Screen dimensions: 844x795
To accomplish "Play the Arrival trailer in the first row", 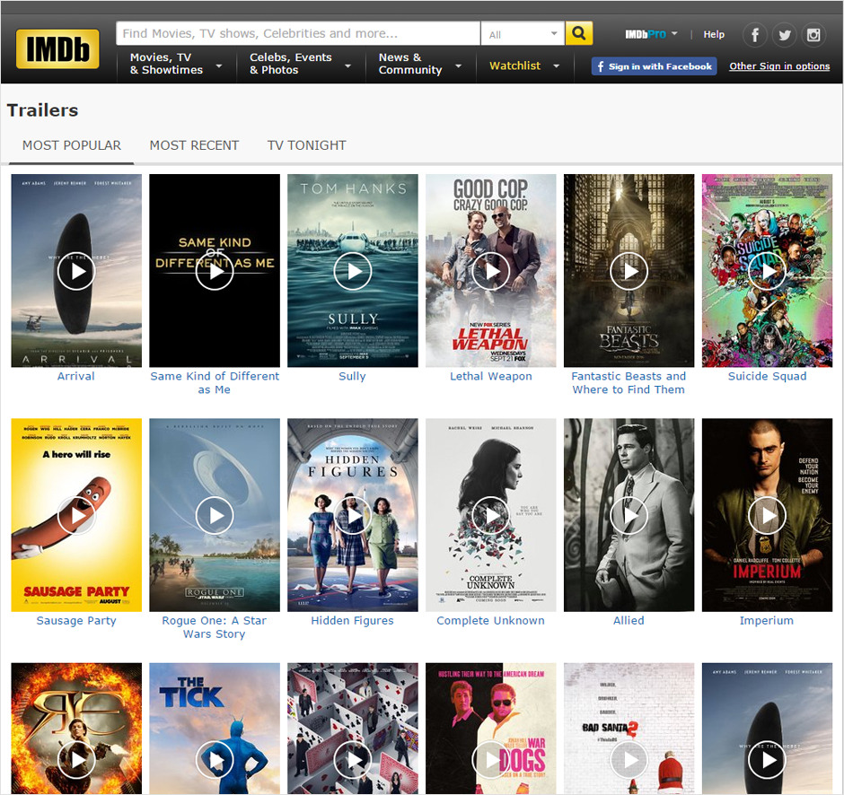I will point(76,271).
